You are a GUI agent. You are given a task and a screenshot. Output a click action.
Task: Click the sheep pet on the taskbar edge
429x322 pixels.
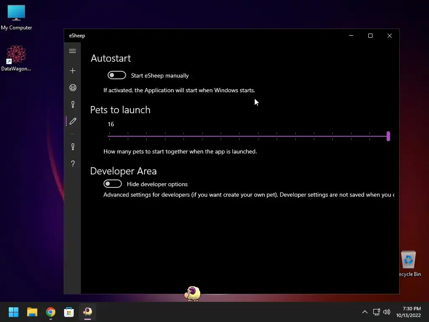pos(192,294)
